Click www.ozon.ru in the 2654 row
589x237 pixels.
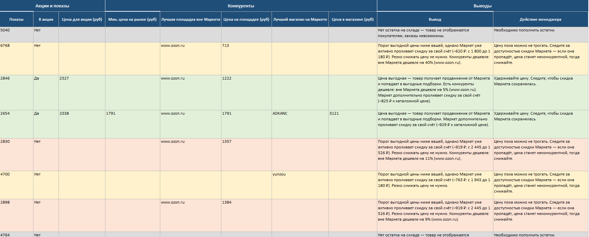(191, 124)
